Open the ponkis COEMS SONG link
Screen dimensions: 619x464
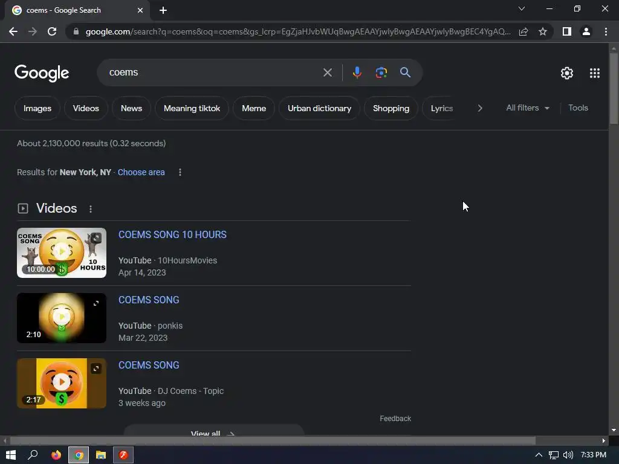click(149, 300)
